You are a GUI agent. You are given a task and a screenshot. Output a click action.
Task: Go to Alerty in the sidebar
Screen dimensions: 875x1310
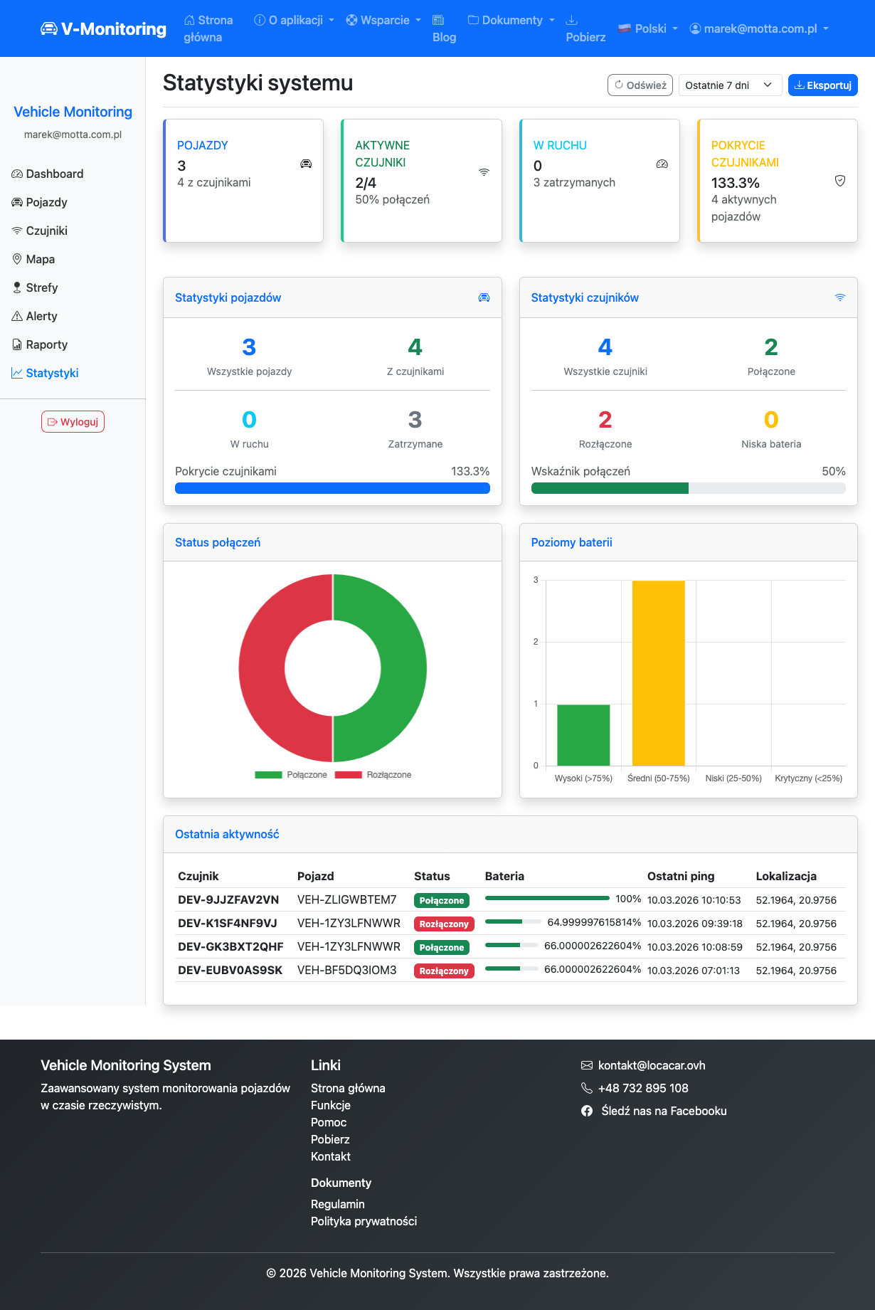click(x=41, y=316)
